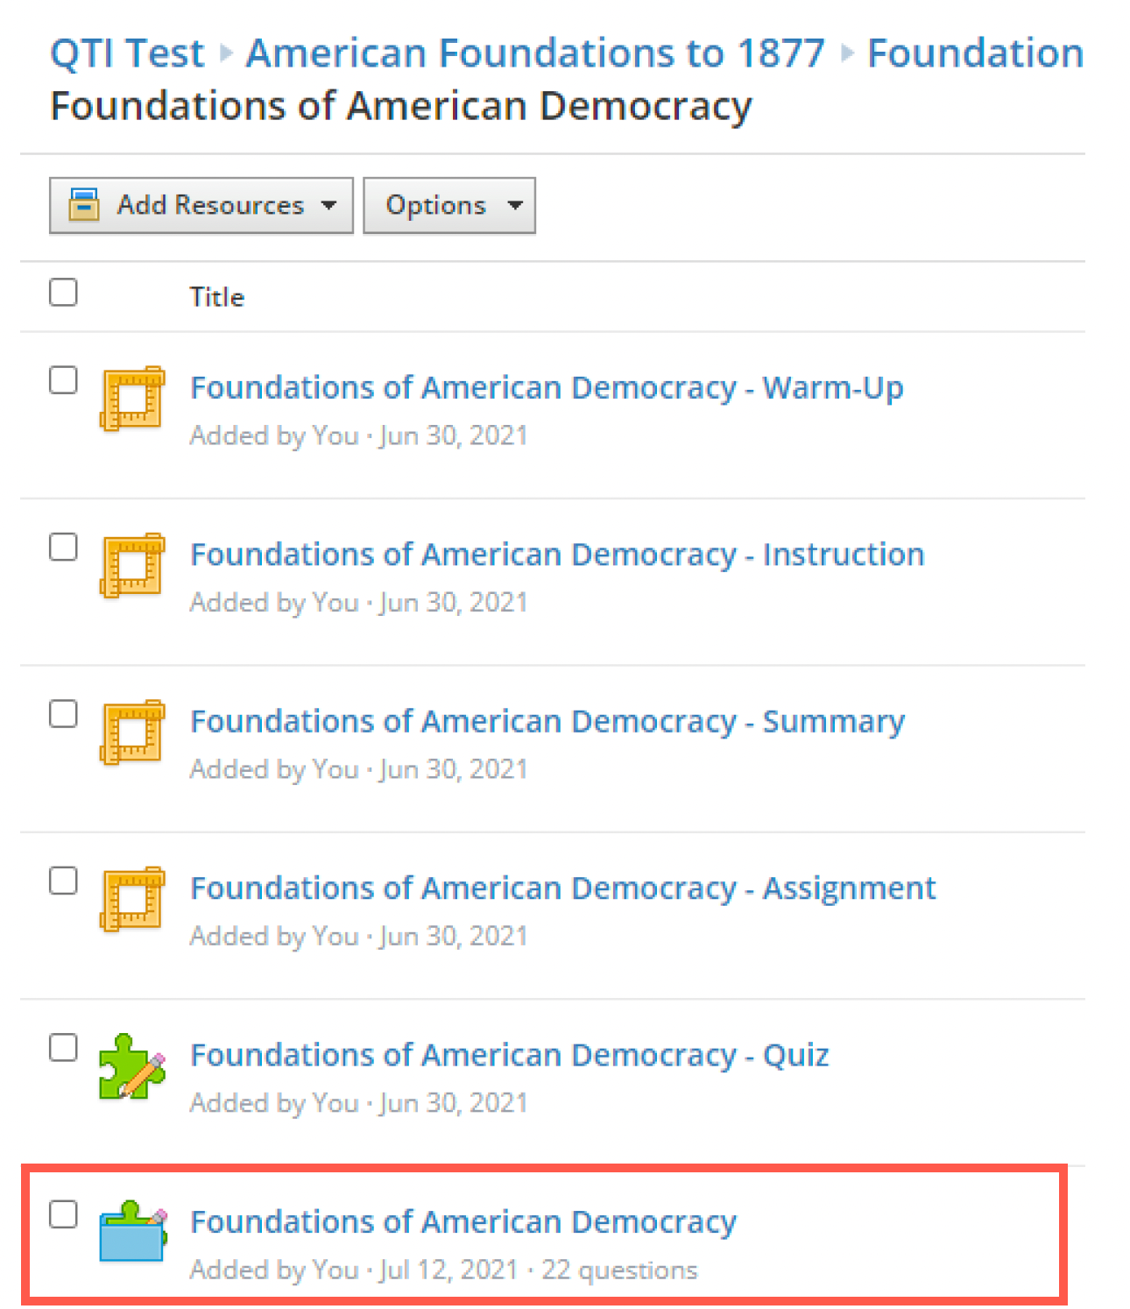Click the Title column header

(217, 297)
